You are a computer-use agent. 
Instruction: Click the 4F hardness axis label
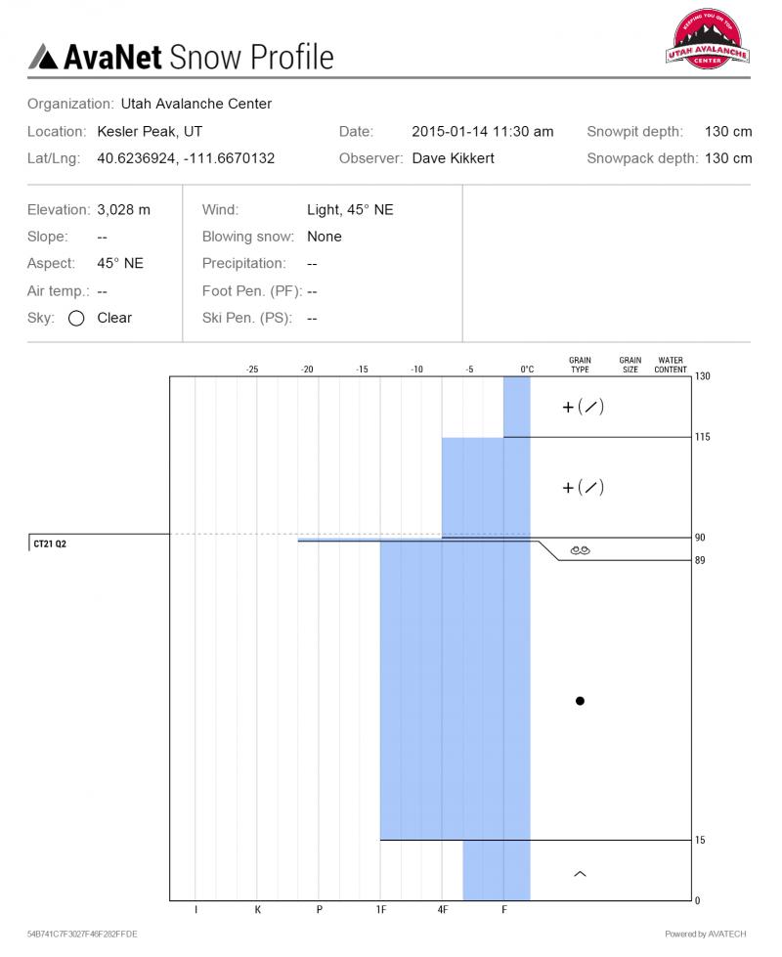point(443,909)
